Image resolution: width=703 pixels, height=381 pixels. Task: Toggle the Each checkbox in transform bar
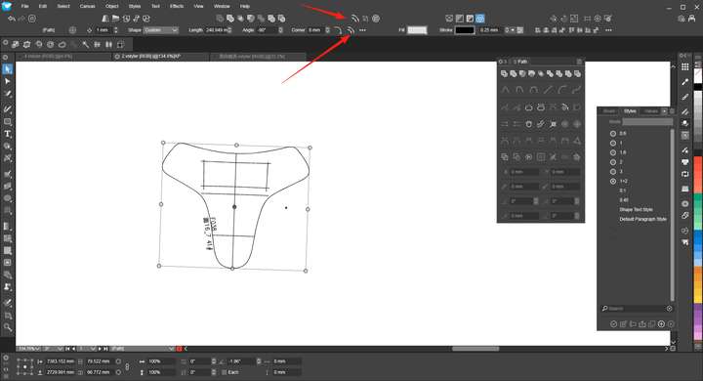click(x=225, y=372)
